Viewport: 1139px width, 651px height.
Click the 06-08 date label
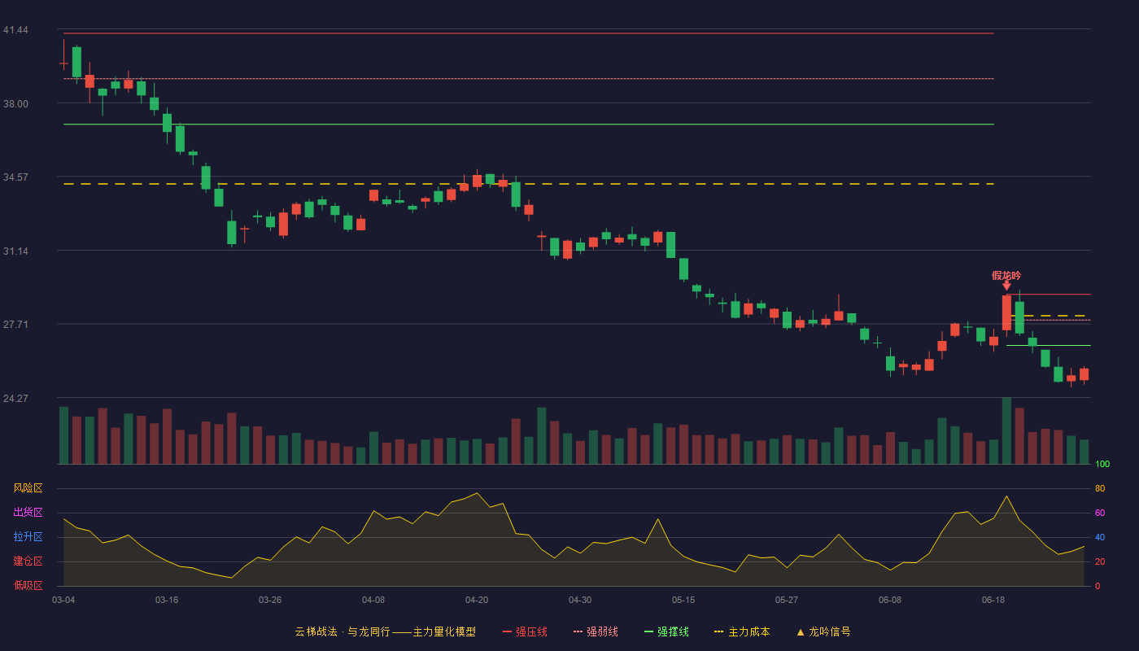pyautogui.click(x=890, y=600)
